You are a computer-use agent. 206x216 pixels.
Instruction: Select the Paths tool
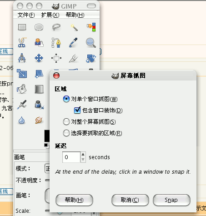[x=56, y=43]
